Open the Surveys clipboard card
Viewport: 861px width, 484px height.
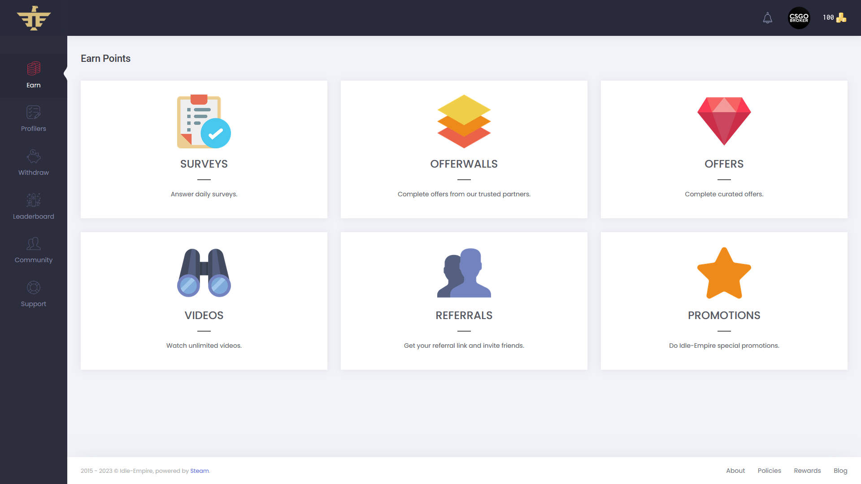click(x=204, y=121)
